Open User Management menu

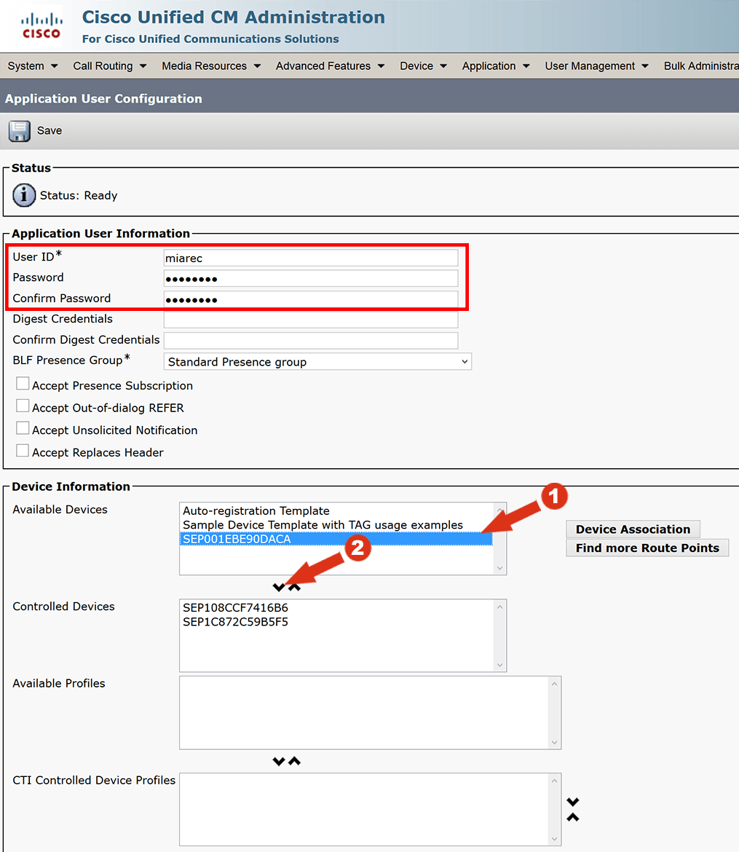597,66
